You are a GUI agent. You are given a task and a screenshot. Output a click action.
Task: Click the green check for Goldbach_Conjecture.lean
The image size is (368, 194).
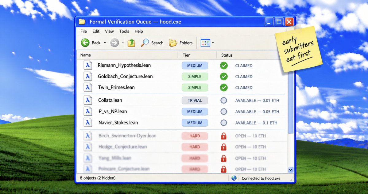[224, 76]
